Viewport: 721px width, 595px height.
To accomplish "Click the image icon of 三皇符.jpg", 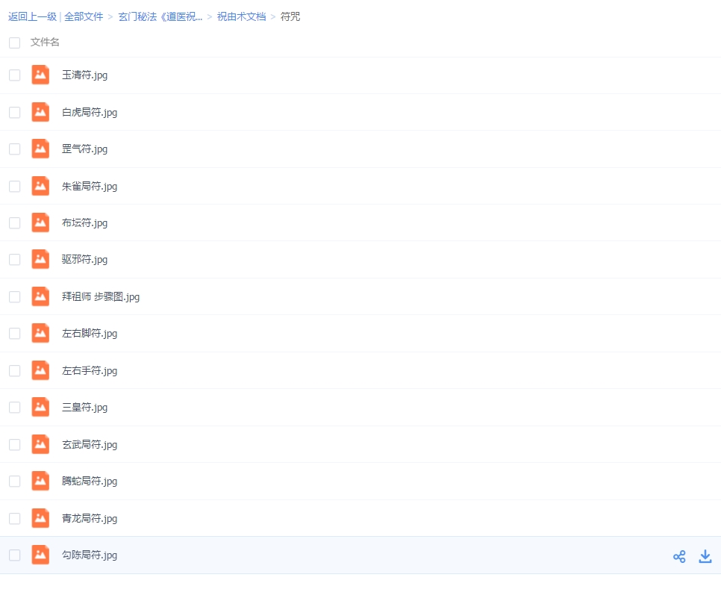I will (x=40, y=407).
